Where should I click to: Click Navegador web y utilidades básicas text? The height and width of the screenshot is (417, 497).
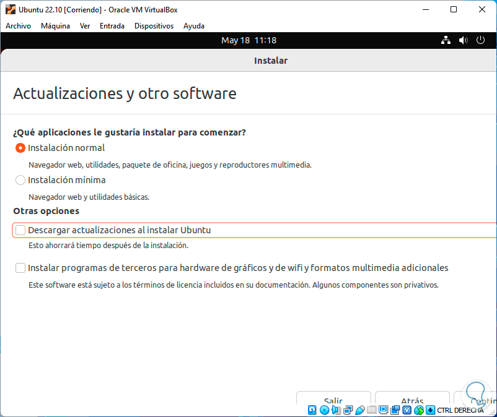coord(89,197)
